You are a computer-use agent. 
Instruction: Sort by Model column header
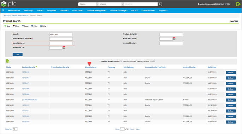[x=9, y=67]
